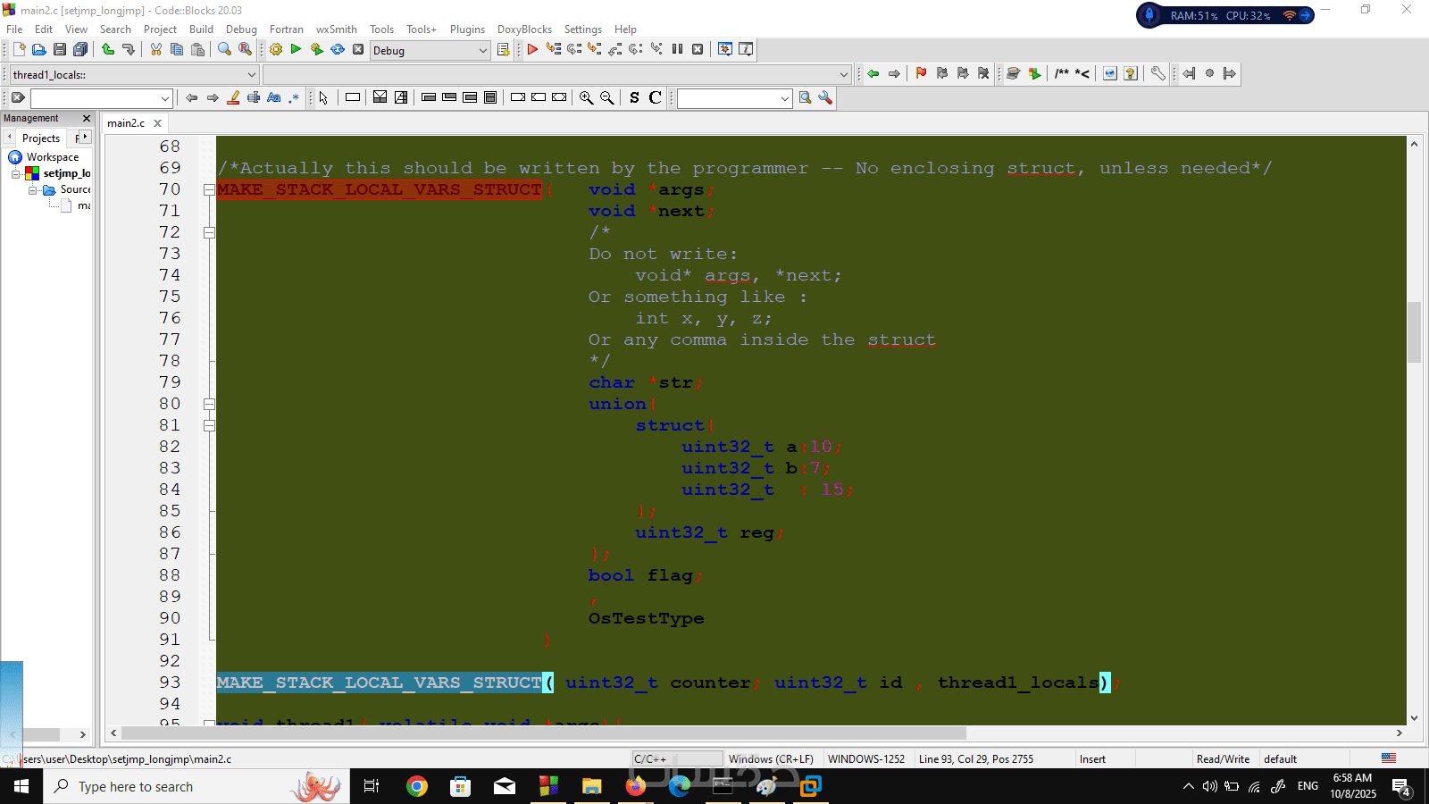This screenshot has height=804, width=1429.
Task: Open the thread1_locals:: scope dropdown
Action: [135, 74]
